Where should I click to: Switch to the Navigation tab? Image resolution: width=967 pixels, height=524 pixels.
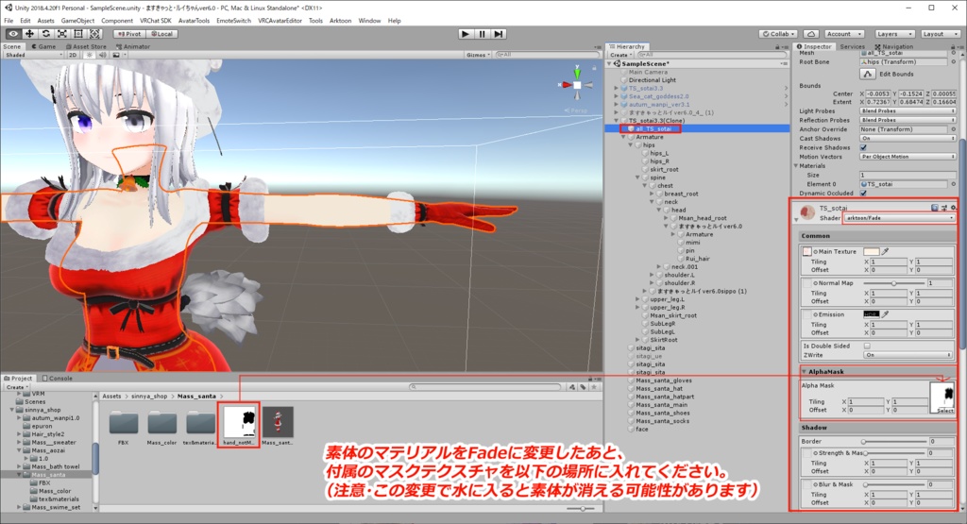[894, 46]
